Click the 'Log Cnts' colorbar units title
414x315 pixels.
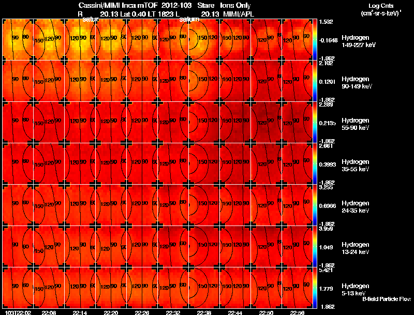coord(381,6)
